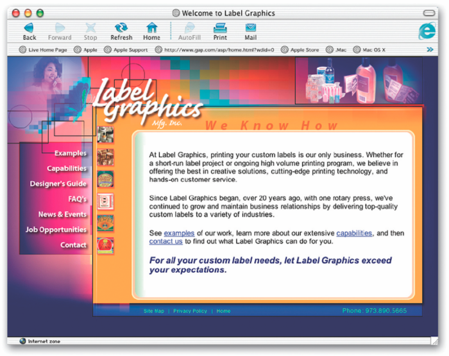Open Privacy Policy footer link
Screen dimensions: 449x356
[x=190, y=311]
